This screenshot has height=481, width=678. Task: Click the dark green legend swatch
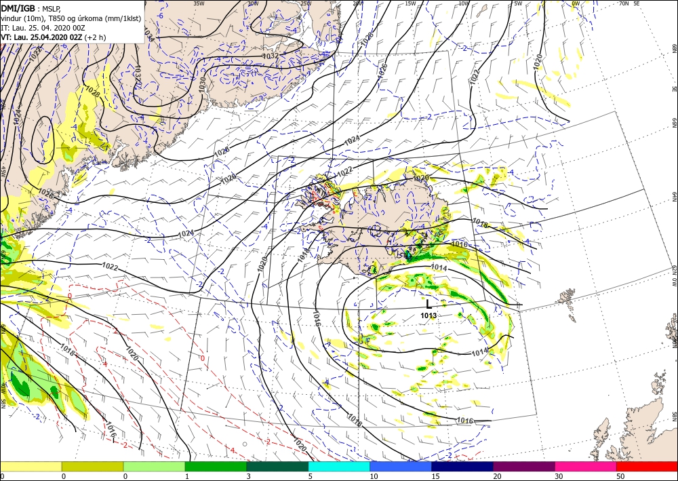277,466
